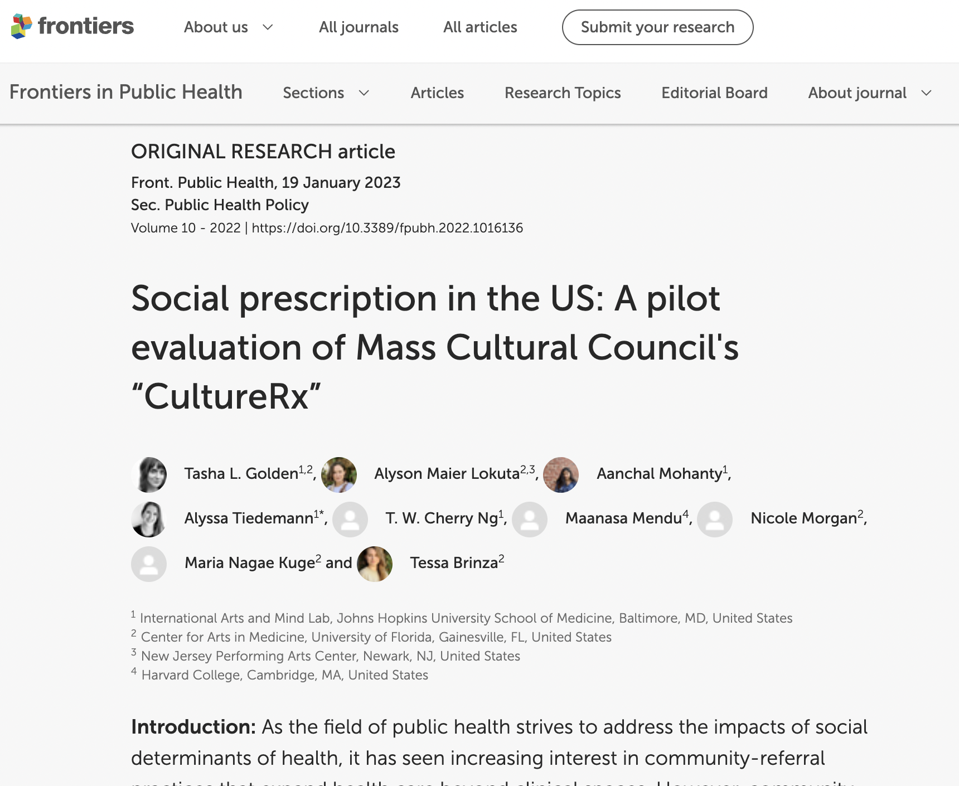Viewport: 959px width, 786px height.
Task: Expand the Sections dropdown menu
Action: [x=326, y=93]
